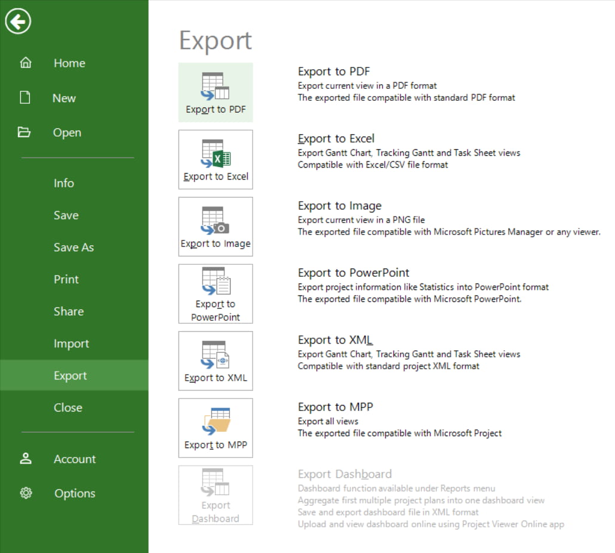
Task: Click the Export to PDF icon
Action: click(215, 86)
